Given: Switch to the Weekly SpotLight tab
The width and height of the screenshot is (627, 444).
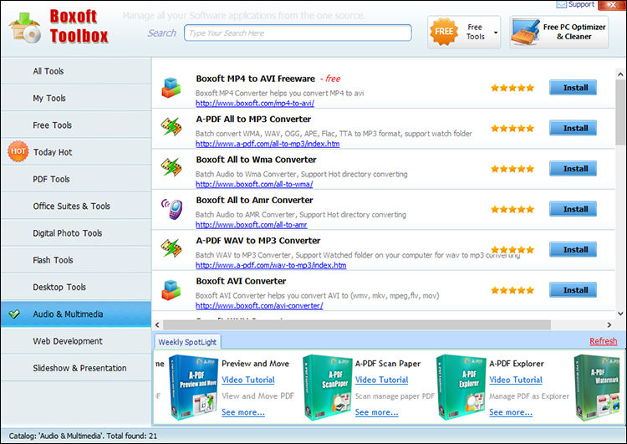Looking at the screenshot, I should click(x=187, y=342).
